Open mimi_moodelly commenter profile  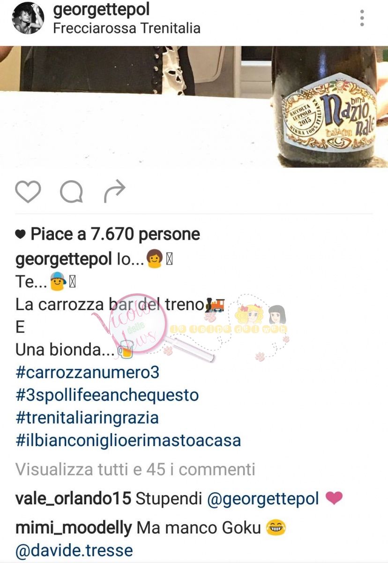[x=74, y=528]
